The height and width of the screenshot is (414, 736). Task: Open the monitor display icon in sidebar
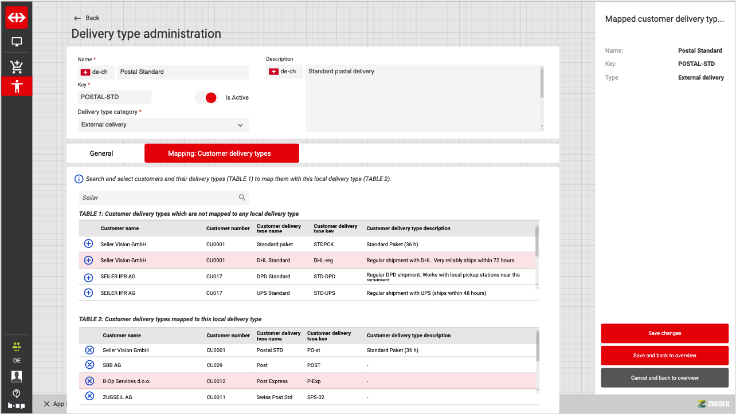17,42
